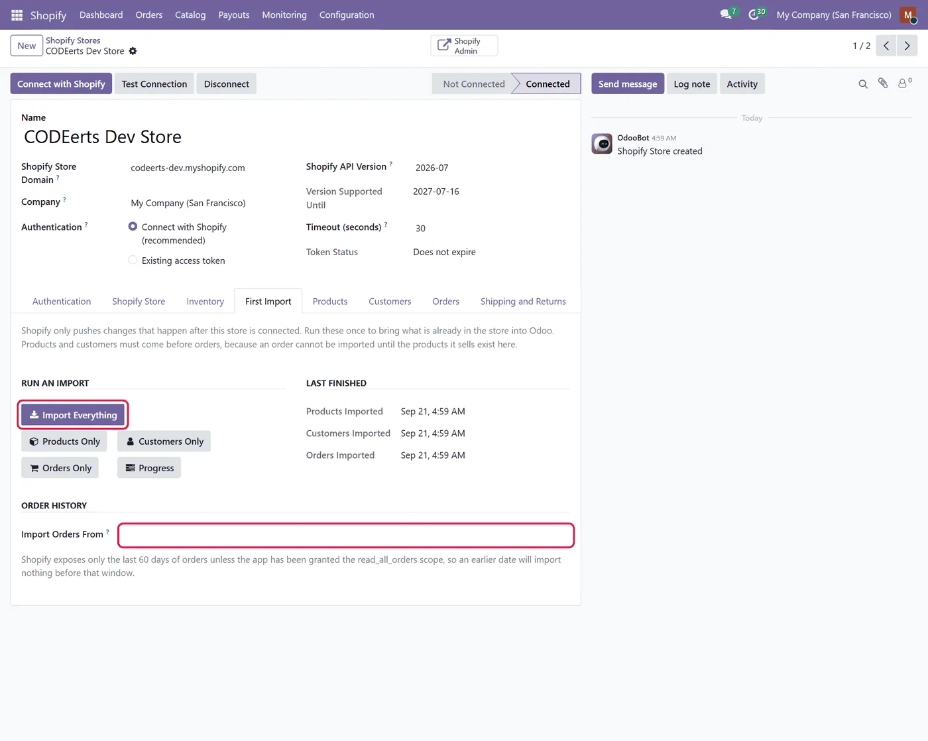Switch to Shipping and Returns tab

tap(523, 302)
